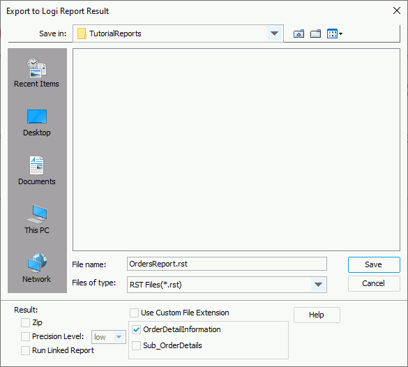This screenshot has width=408, height=367.
Task: Toggle the Precision Level checkbox
Action: point(26,336)
